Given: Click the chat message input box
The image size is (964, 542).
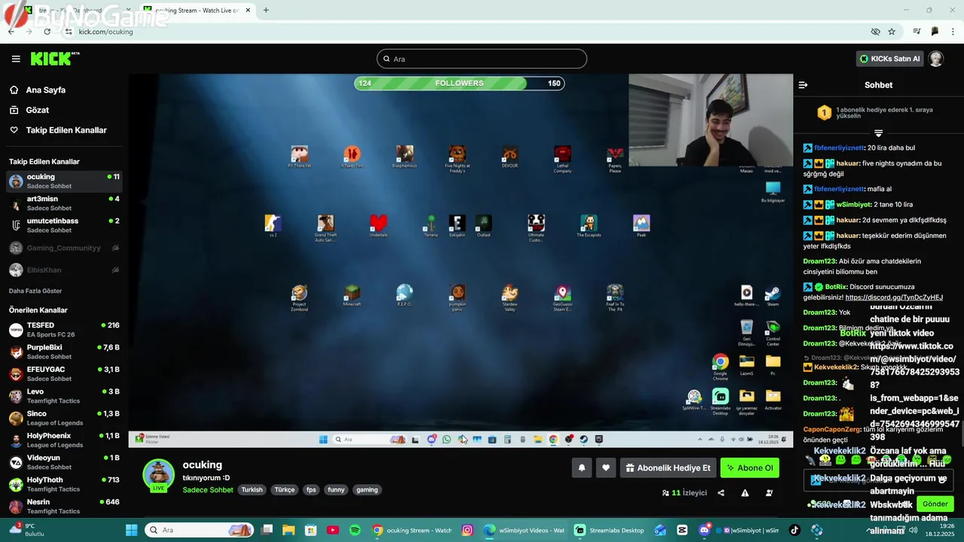Looking at the screenshot, I should [x=878, y=480].
